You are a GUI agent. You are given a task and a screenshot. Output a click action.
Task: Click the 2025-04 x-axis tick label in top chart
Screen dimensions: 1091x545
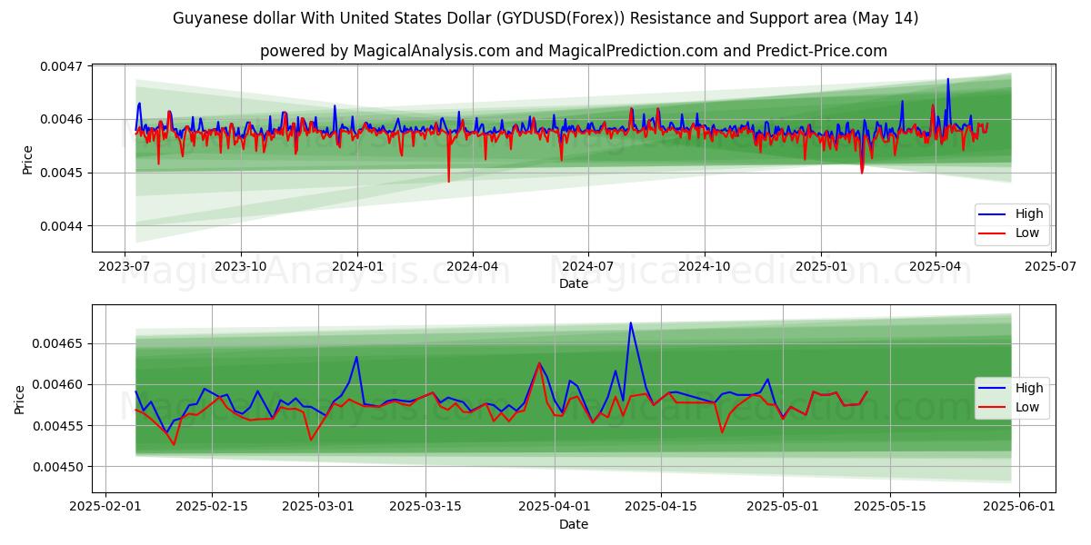click(x=936, y=267)
